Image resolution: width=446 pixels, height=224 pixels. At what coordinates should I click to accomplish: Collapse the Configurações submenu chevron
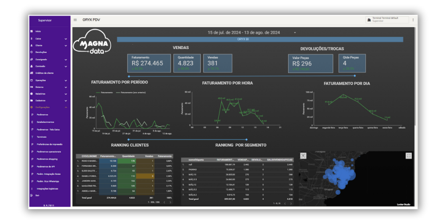[x=66, y=108]
